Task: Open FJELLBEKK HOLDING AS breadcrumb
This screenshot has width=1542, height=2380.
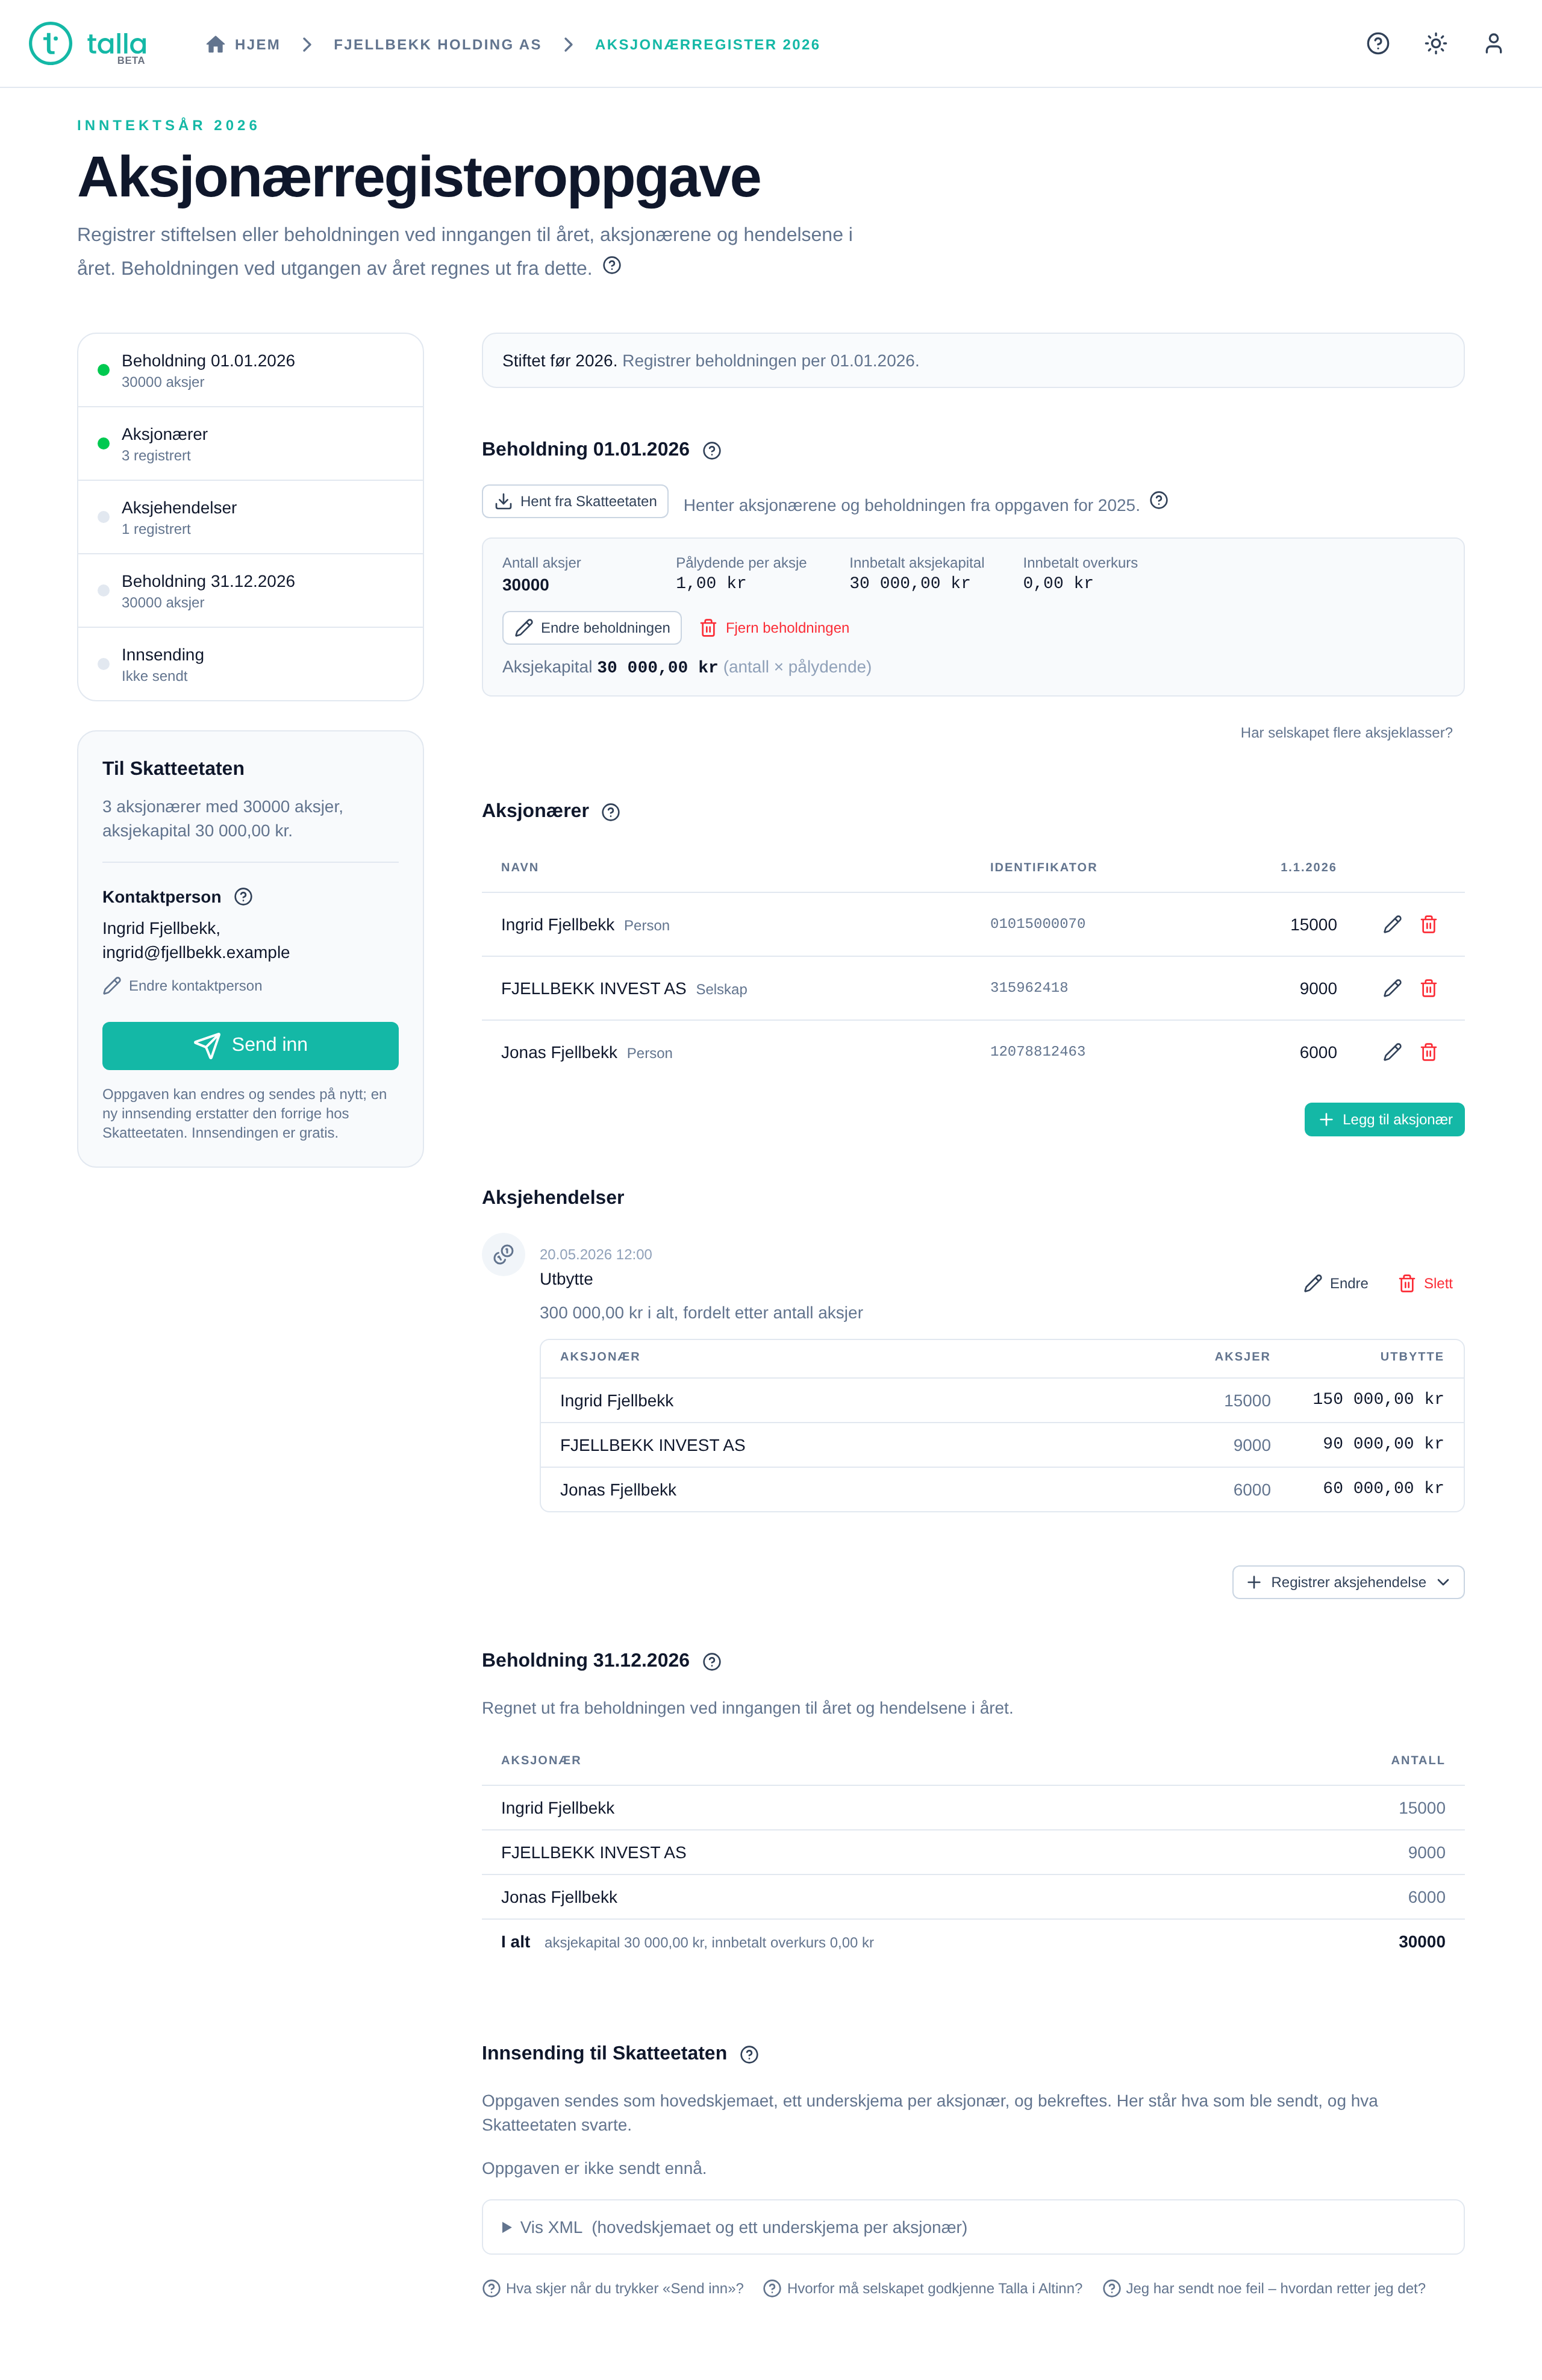Action: [x=437, y=44]
